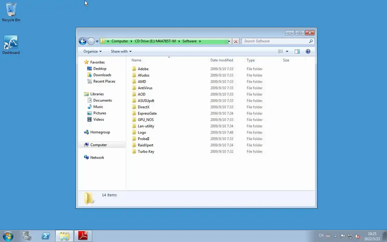Viewport: 387px width, 242px height.
Task: Click the Forward navigation arrow
Action: [x=91, y=41]
